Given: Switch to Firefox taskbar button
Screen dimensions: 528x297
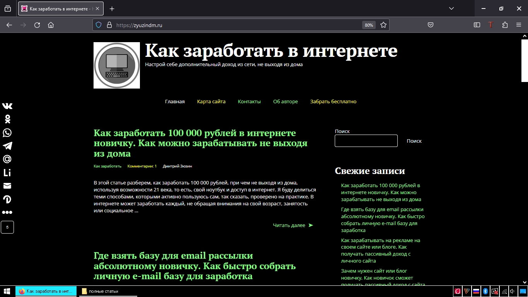Looking at the screenshot, I should [46, 291].
